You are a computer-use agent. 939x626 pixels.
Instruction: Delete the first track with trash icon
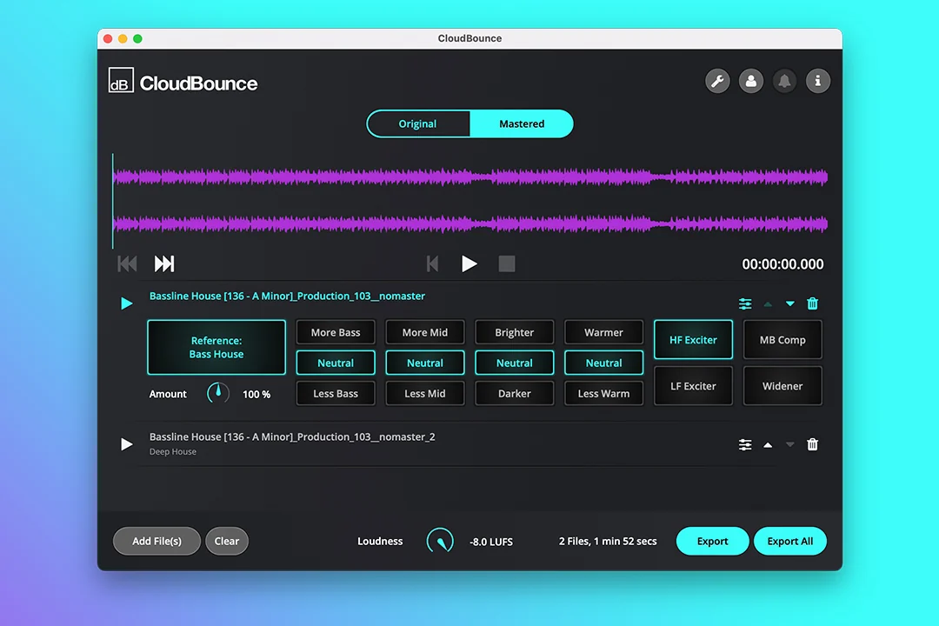tap(813, 303)
